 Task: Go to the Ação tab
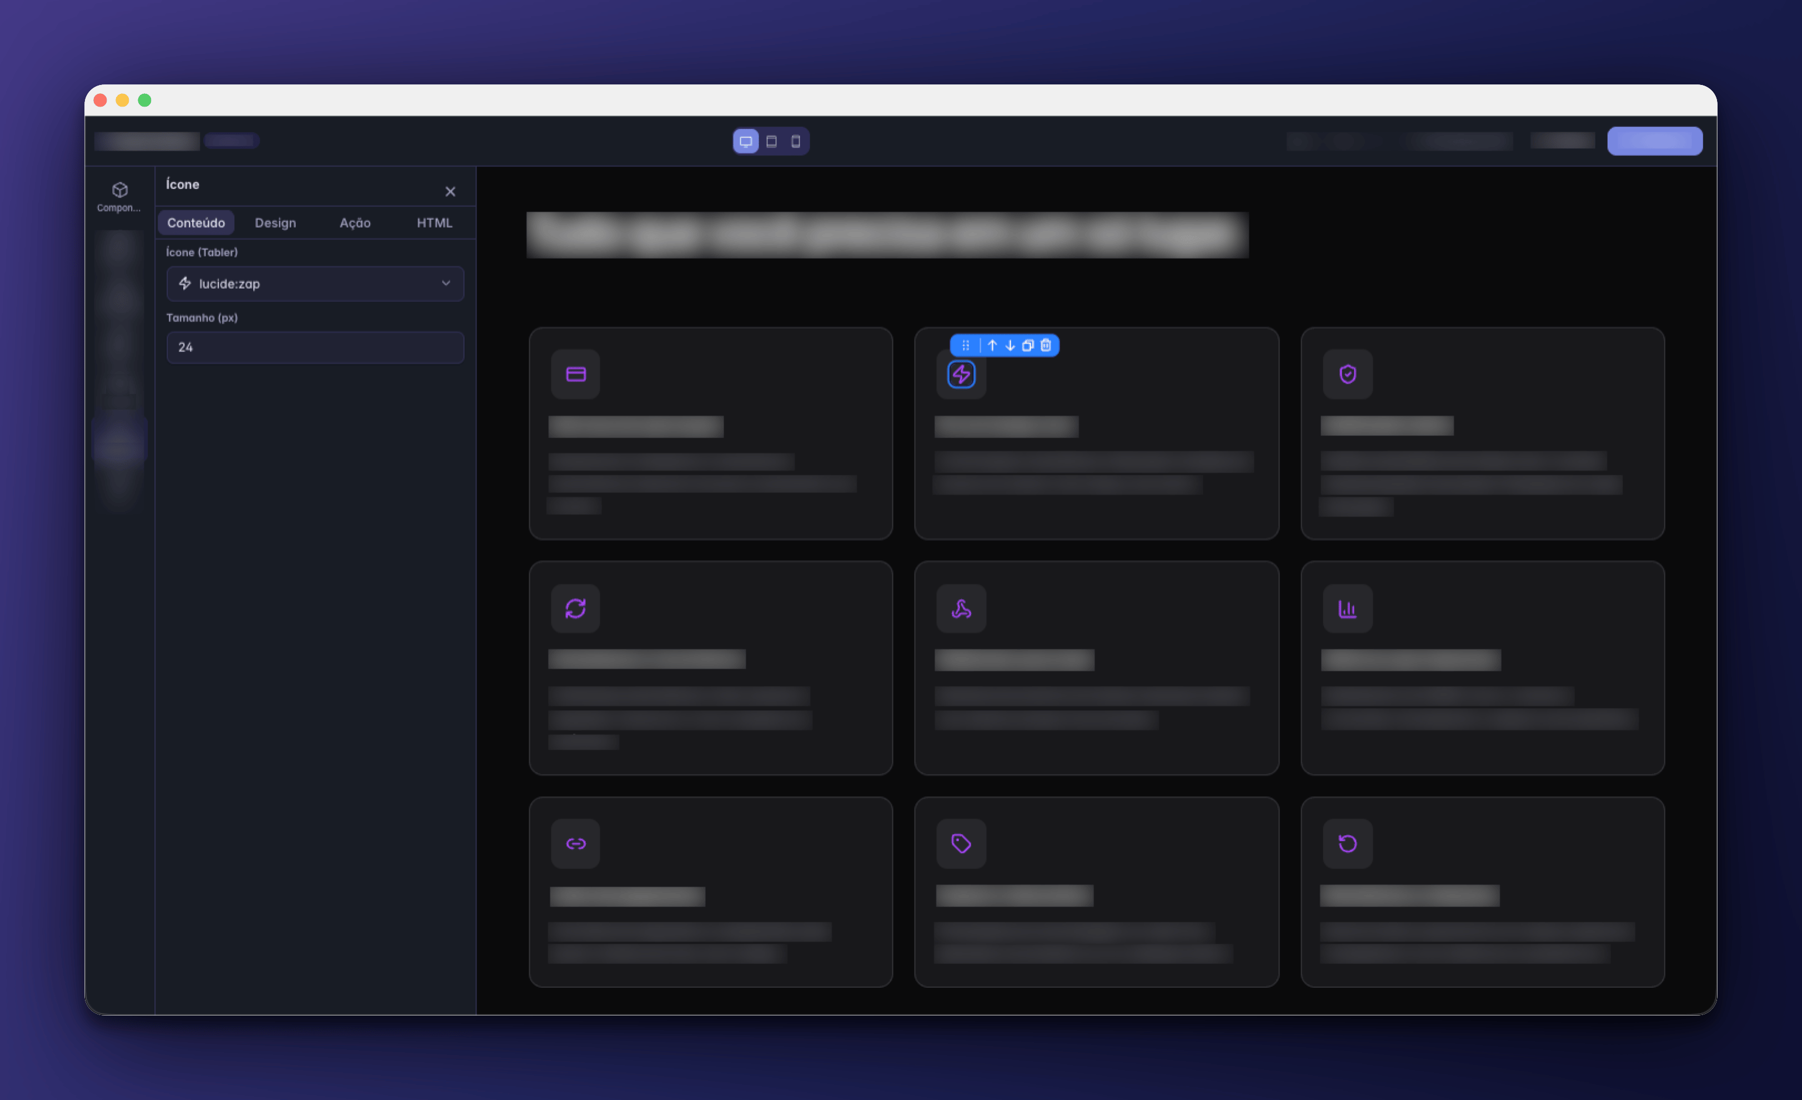(x=355, y=223)
